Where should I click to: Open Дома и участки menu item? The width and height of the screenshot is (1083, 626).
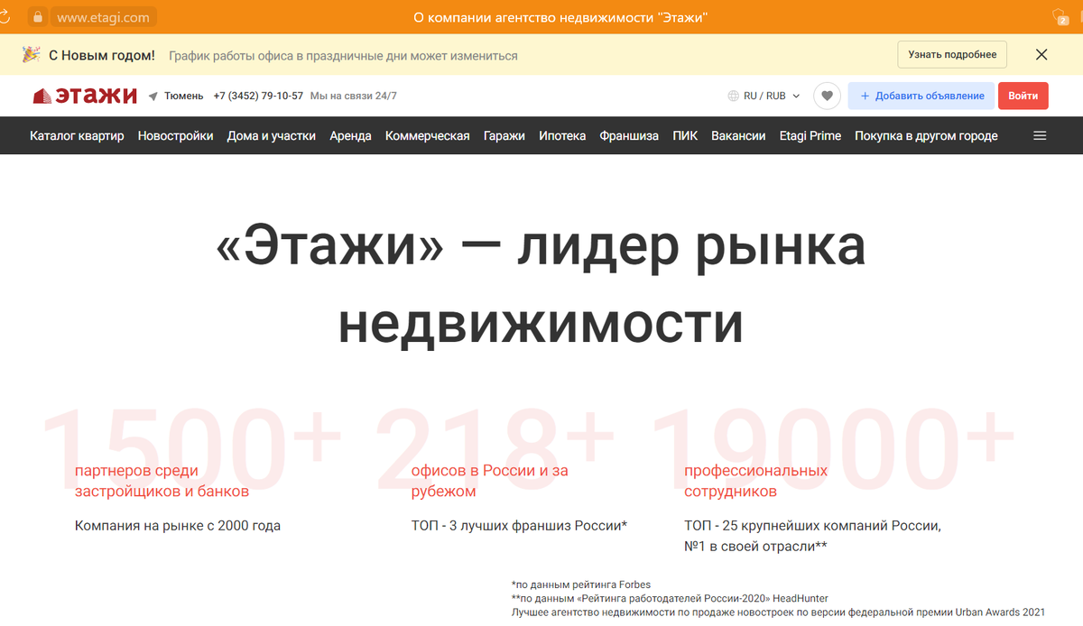pos(272,136)
